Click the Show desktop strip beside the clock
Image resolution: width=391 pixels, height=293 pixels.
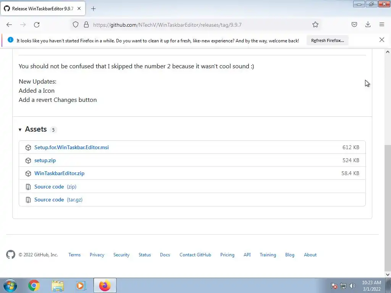coord(388,285)
